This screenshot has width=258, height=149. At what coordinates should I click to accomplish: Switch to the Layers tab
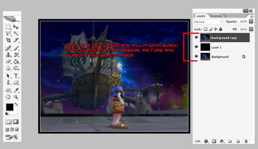tap(201, 16)
